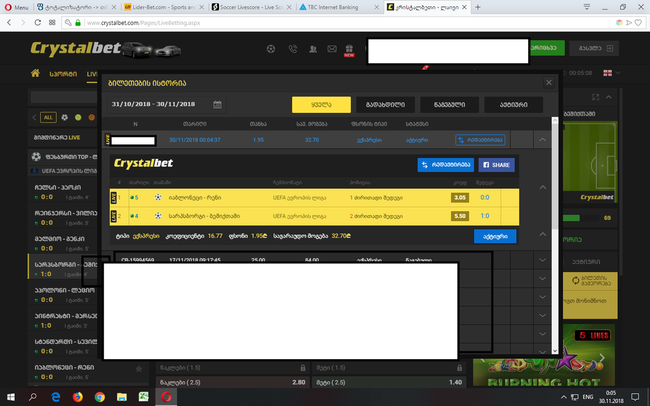Click ბილეთის გამეორება repeat ticket button

(592, 281)
